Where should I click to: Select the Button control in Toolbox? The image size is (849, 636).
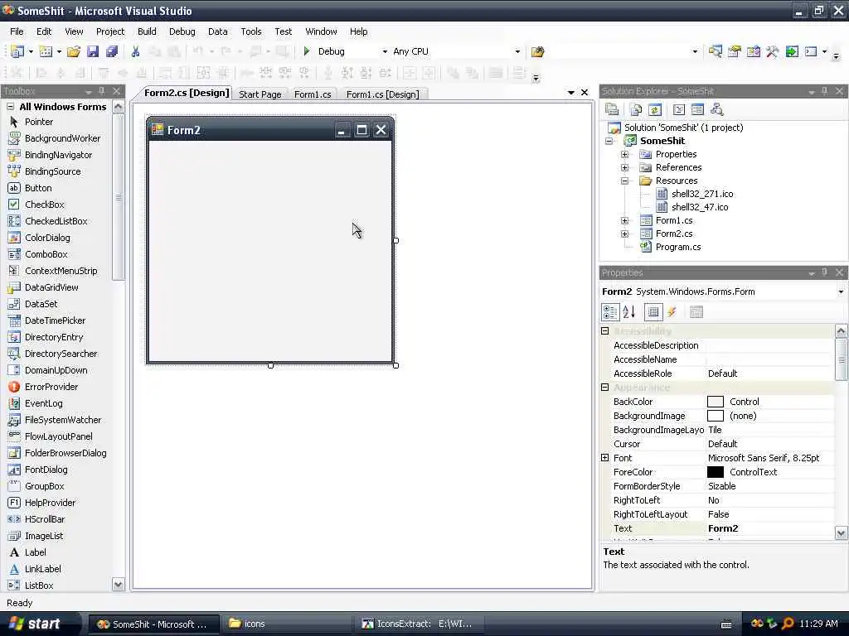pyautogui.click(x=38, y=188)
